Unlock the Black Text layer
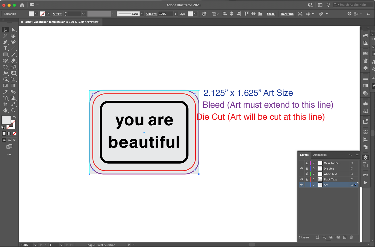The height and width of the screenshot is (247, 375). (x=307, y=179)
